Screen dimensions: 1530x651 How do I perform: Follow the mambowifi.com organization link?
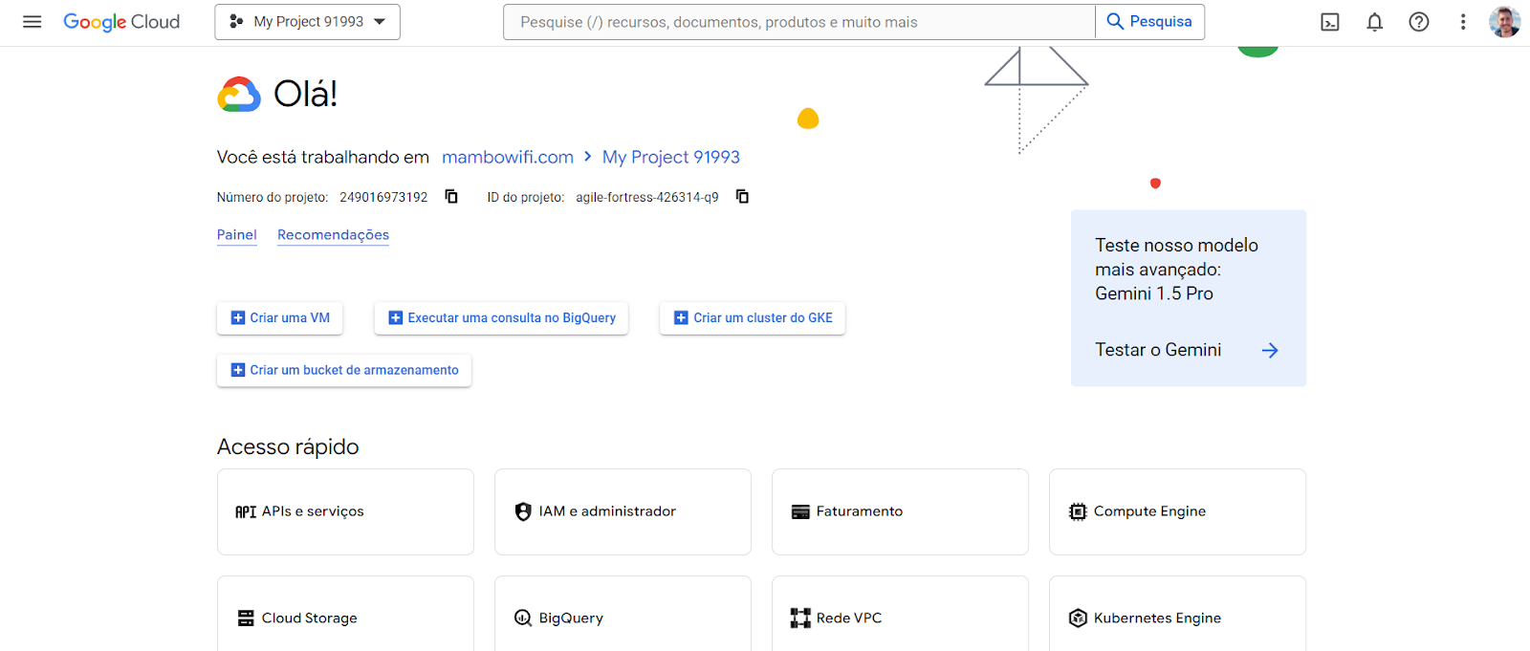coord(508,157)
